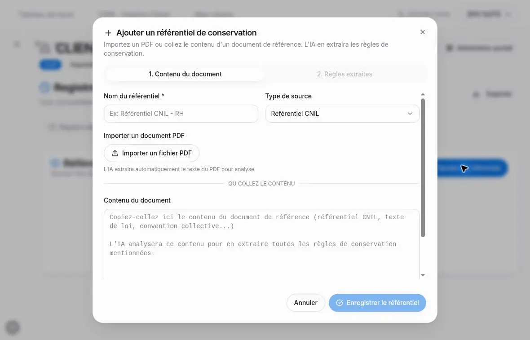Screen dimensions: 530x340
Task: Focus the Nom du référentiel field
Action: point(181,114)
